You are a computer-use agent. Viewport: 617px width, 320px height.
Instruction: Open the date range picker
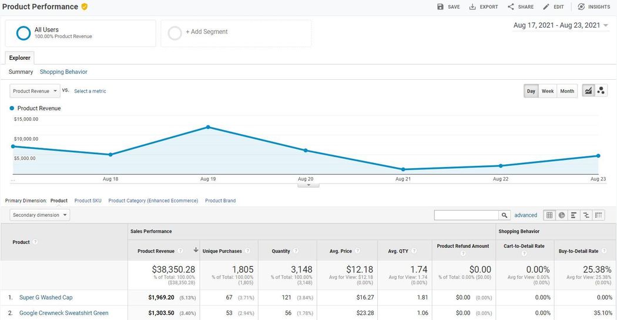point(561,25)
